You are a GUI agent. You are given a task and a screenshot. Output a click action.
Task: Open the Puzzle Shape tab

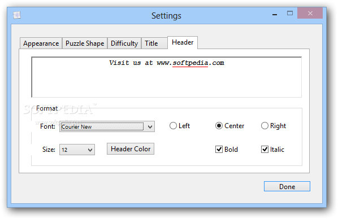[x=85, y=43]
